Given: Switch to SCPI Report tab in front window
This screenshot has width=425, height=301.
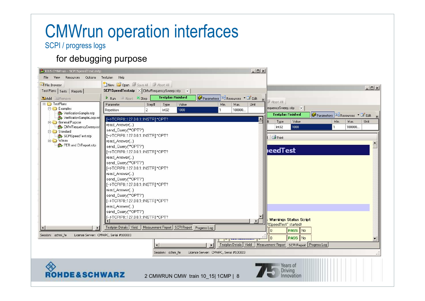Looking at the screenshot, I should pyautogui.click(x=183, y=228).
